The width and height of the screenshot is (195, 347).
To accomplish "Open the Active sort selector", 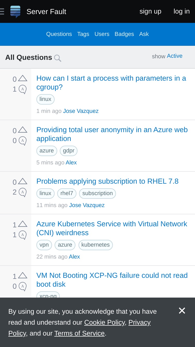I will pos(175,56).
